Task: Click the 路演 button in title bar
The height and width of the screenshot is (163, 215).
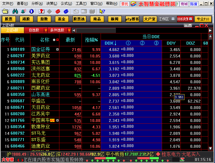Action: click(194, 4)
